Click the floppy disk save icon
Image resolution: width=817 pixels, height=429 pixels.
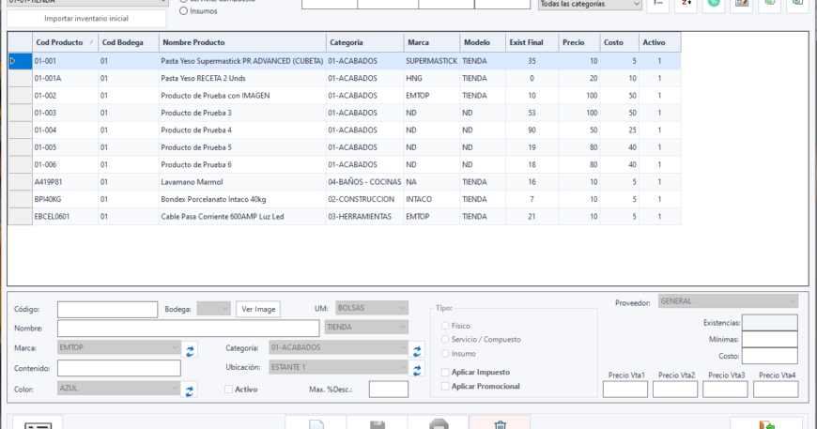(378, 423)
